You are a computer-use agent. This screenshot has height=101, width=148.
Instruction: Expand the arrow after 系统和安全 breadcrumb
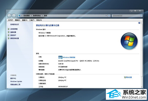click(42, 16)
